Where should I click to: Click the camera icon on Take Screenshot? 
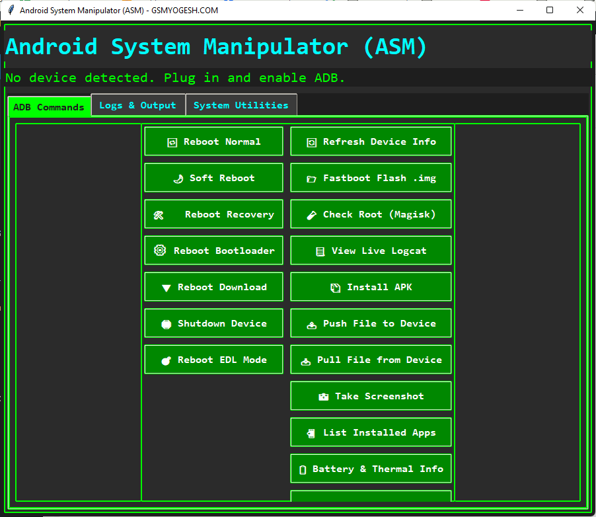tap(323, 395)
